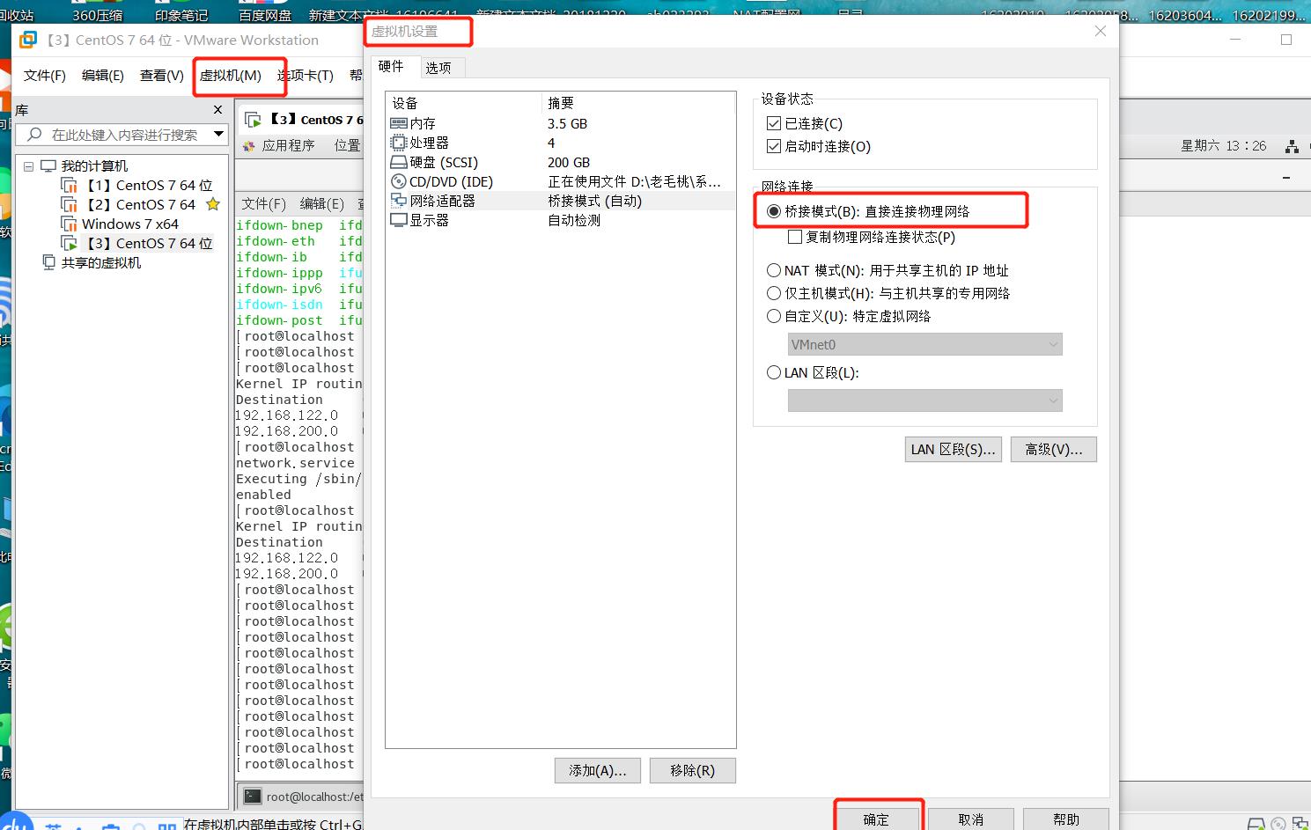Click the 3.5 GB memory summary
This screenshot has height=830, width=1311.
[567, 123]
